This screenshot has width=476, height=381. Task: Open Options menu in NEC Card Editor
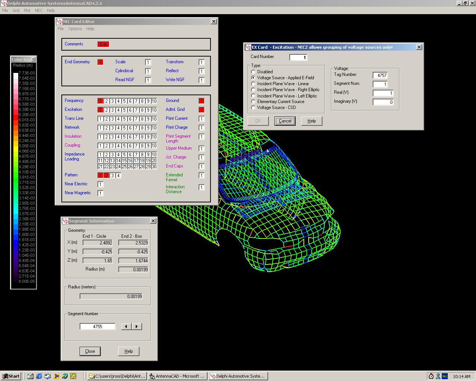coord(75,29)
